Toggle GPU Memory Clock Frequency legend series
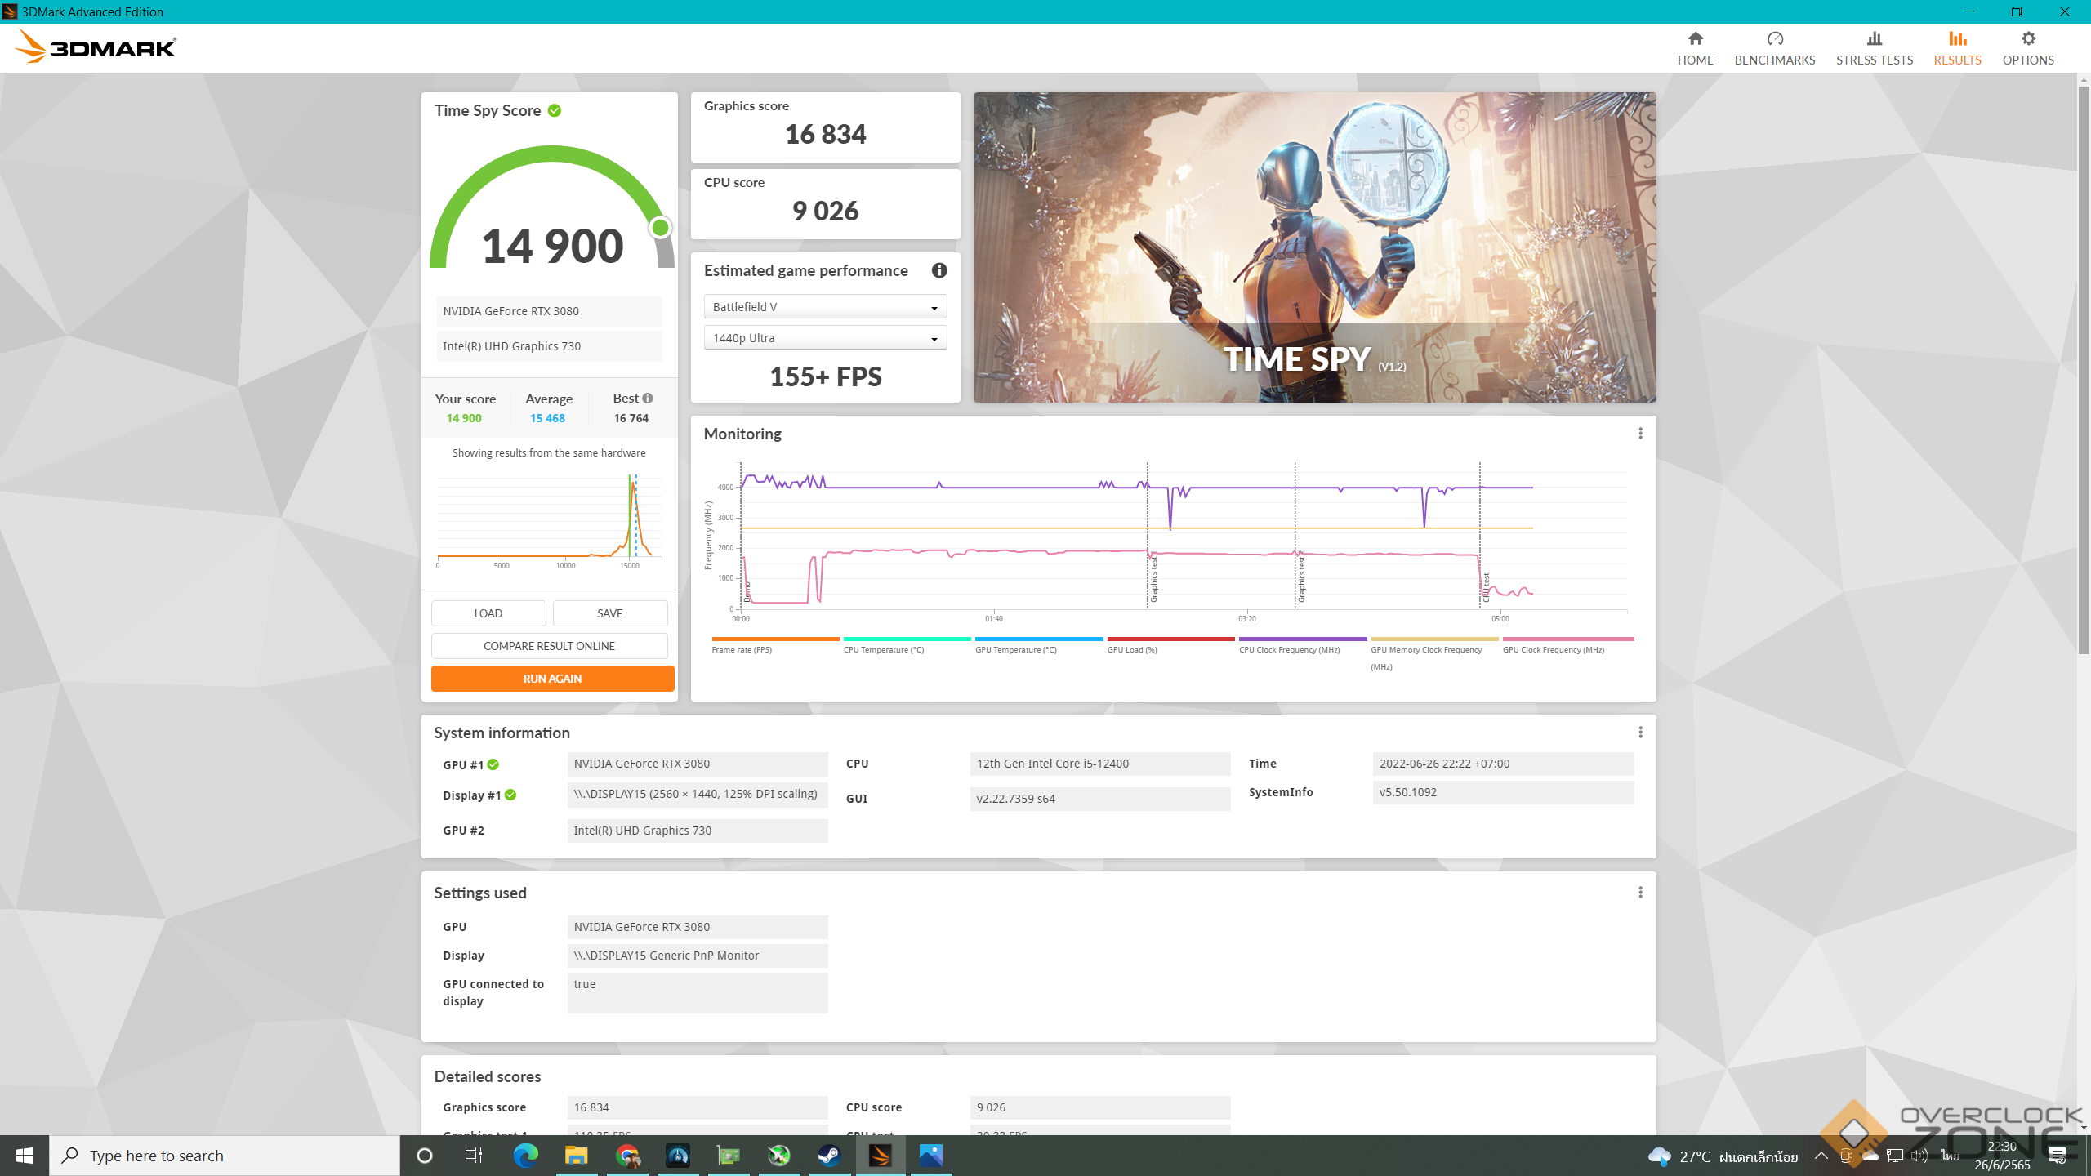Image resolution: width=2091 pixels, height=1176 pixels. coord(1425,650)
